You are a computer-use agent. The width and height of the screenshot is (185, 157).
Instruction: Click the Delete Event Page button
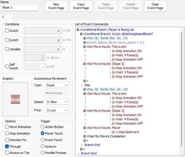pyautogui.click(x=131, y=6)
